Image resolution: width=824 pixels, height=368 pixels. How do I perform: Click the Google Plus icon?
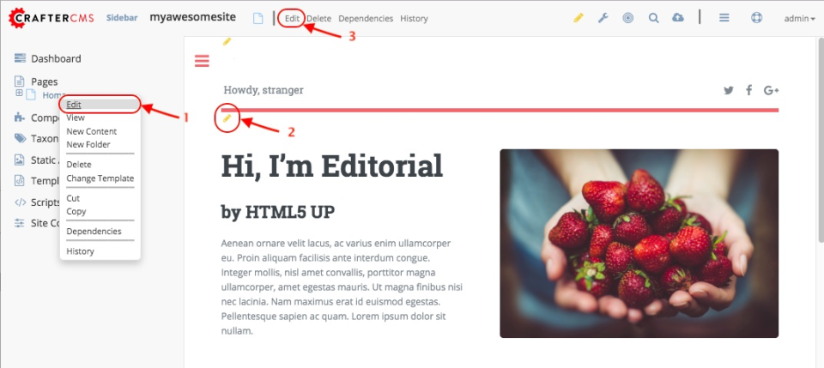pos(771,90)
